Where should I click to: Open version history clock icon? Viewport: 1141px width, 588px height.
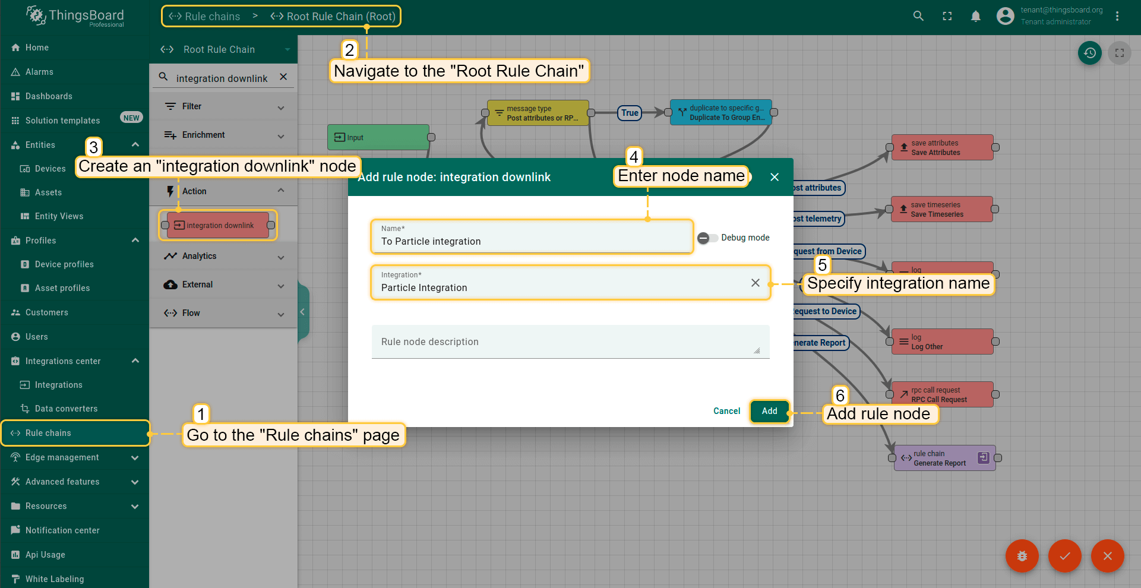[1089, 53]
